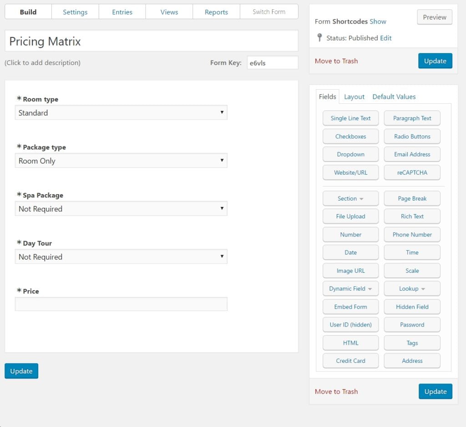
Task: Open the Room type dropdown
Action: click(121, 113)
